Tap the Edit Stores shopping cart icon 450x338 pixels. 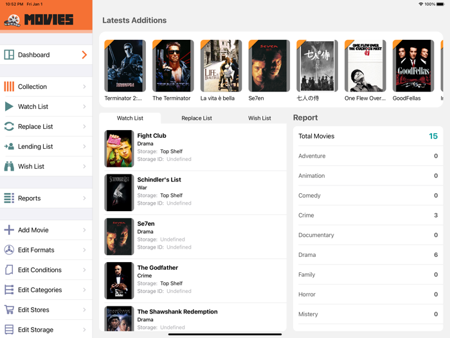(9, 310)
